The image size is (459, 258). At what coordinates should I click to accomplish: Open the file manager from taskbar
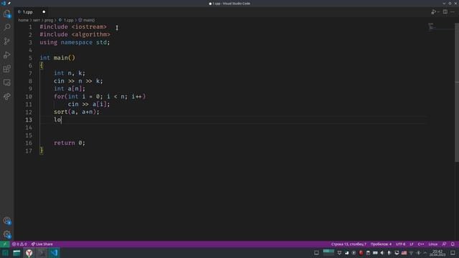pos(16,253)
